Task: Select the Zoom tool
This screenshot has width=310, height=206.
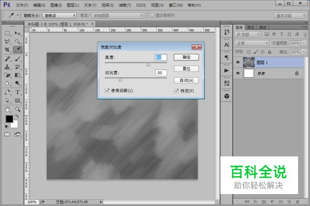Action: click(17, 109)
